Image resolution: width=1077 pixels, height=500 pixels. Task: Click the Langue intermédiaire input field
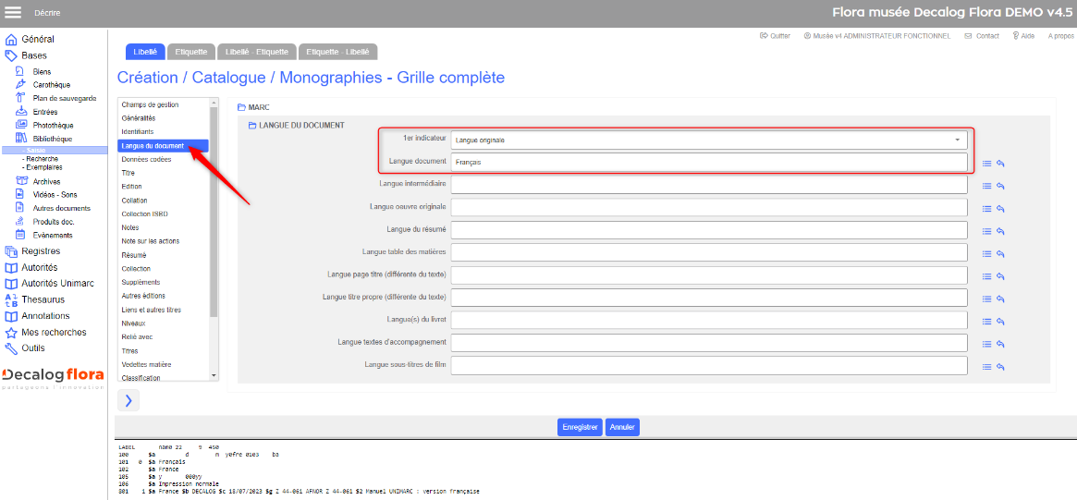[x=708, y=185]
